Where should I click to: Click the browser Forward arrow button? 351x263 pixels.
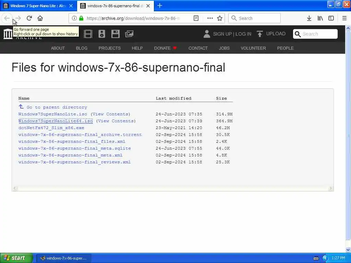pos(18,18)
